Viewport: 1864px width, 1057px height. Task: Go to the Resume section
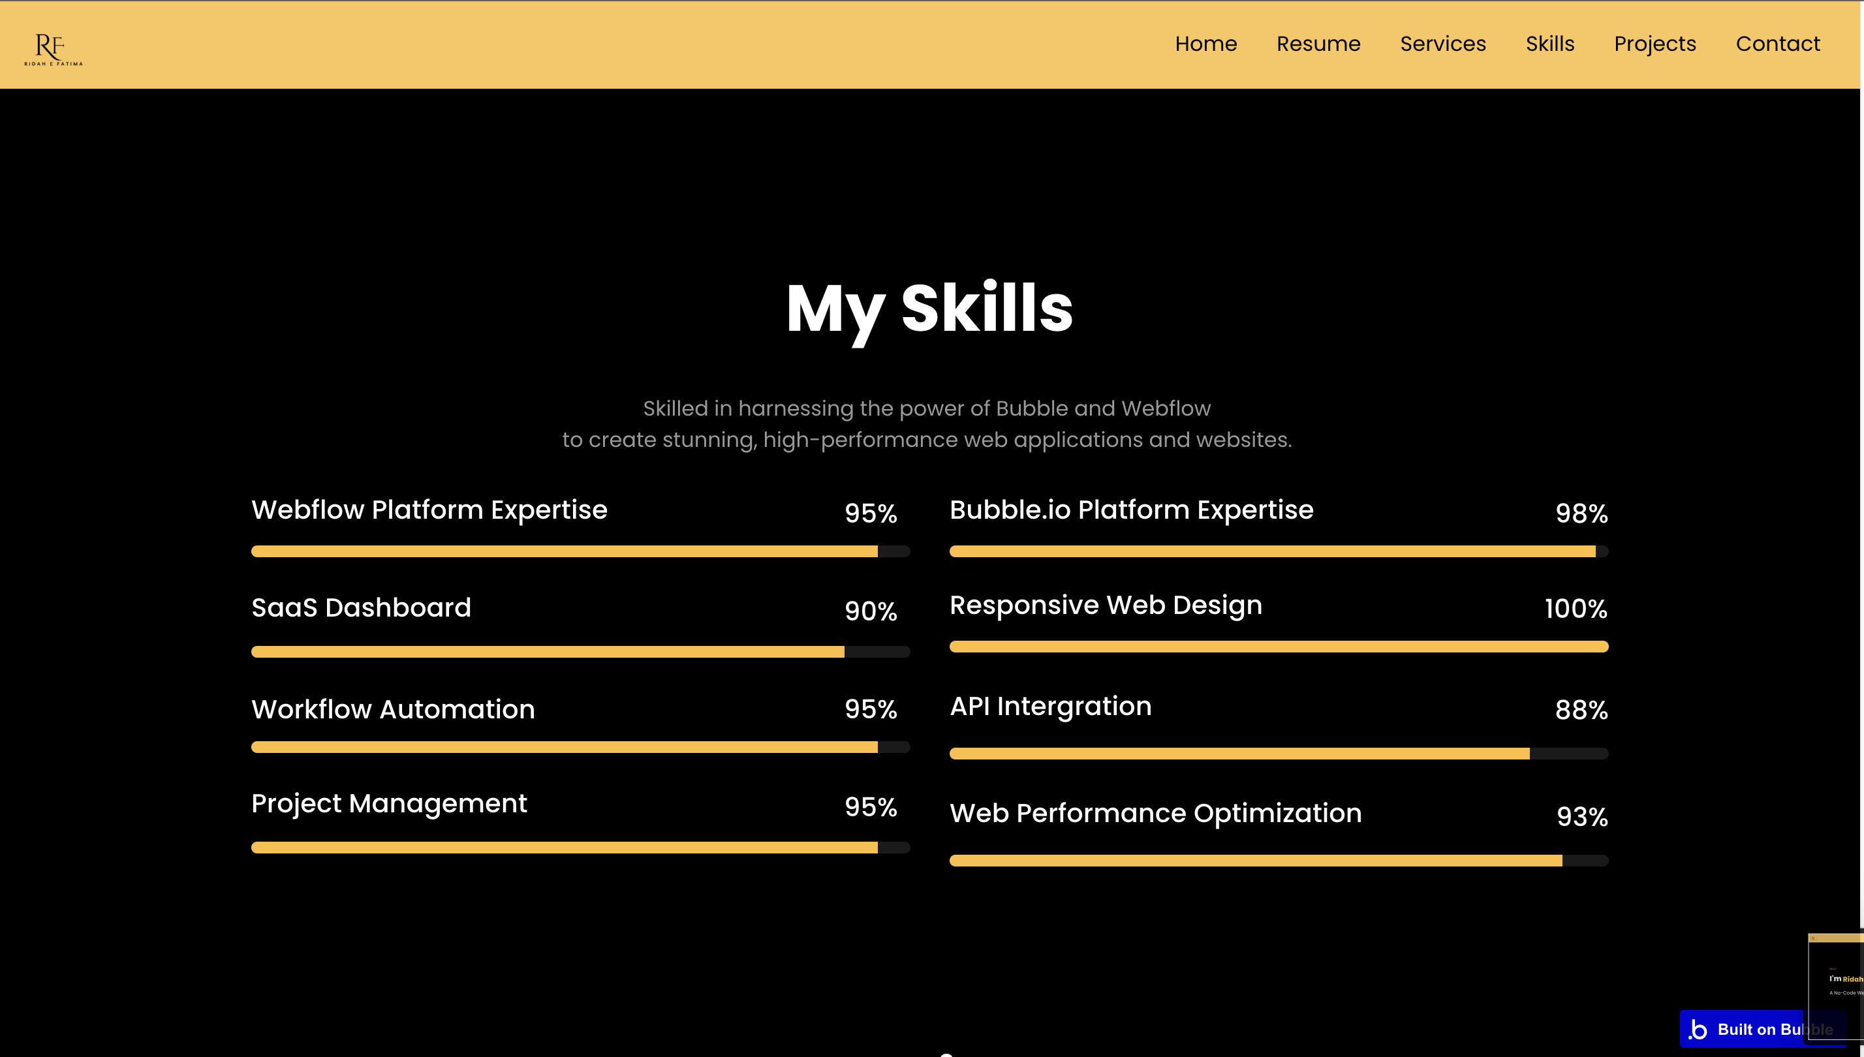coord(1318,44)
